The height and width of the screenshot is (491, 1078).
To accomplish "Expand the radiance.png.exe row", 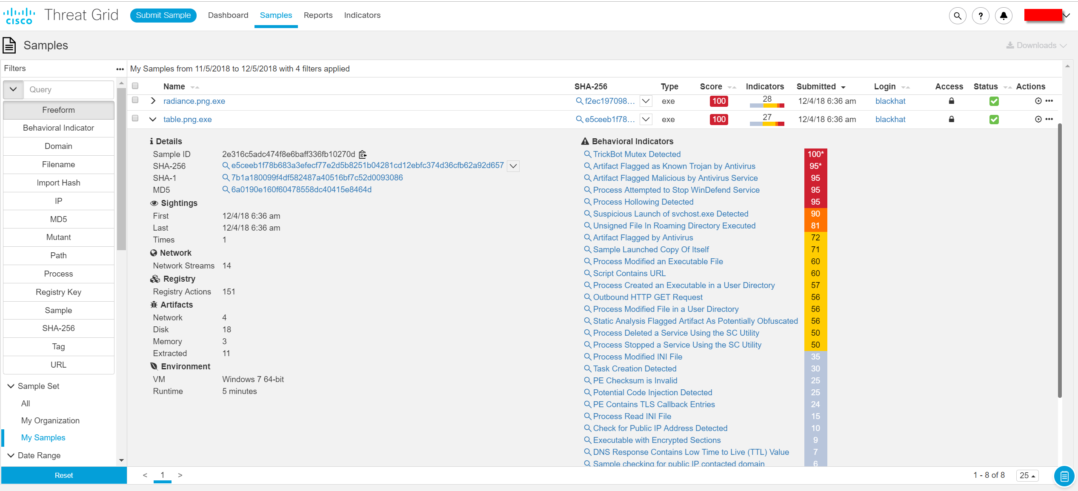I will (153, 101).
